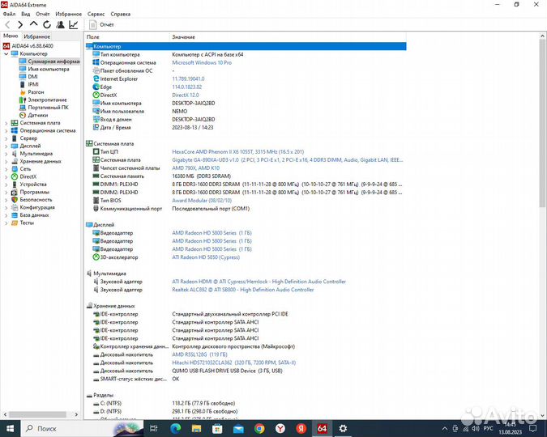The height and width of the screenshot is (437, 547).
Task: Open Settings gear on the taskbar
Action: click(x=343, y=429)
